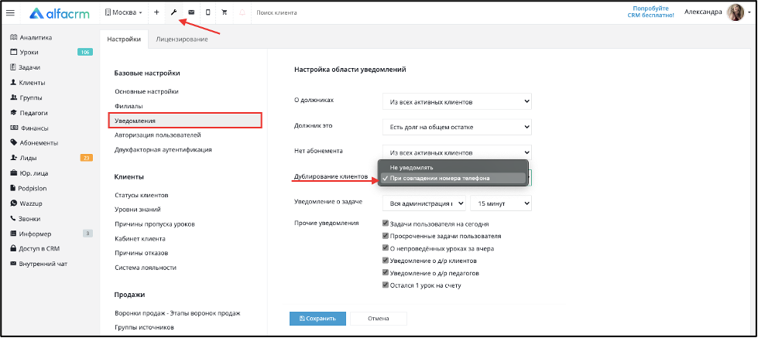
Task: Click the mobile phone icon
Action: click(x=208, y=12)
